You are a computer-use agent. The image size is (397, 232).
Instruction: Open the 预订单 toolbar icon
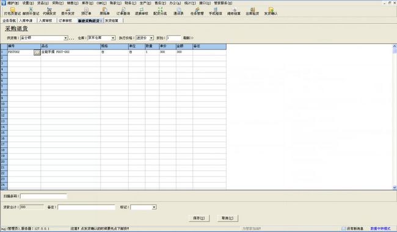click(86, 11)
